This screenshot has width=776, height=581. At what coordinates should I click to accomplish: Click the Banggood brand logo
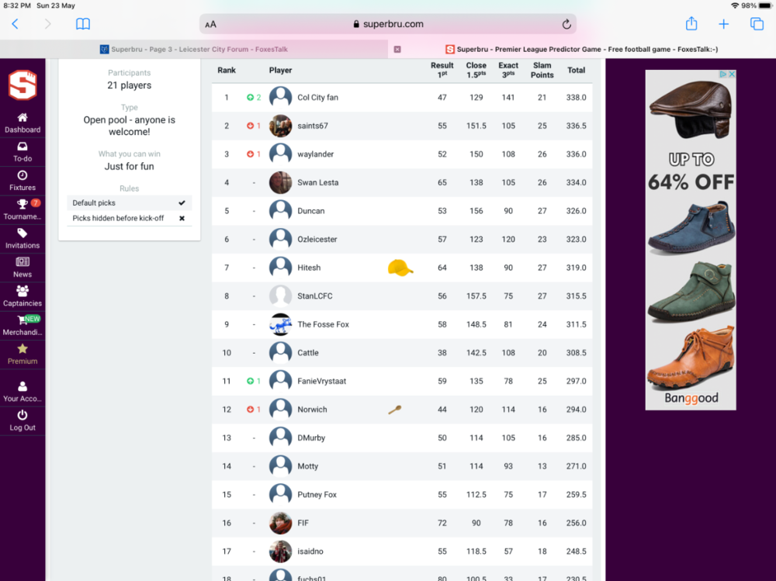point(691,398)
